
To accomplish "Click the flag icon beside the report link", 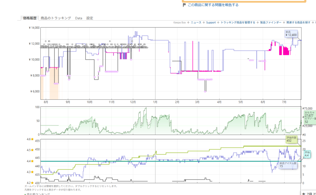I will (184, 5).
